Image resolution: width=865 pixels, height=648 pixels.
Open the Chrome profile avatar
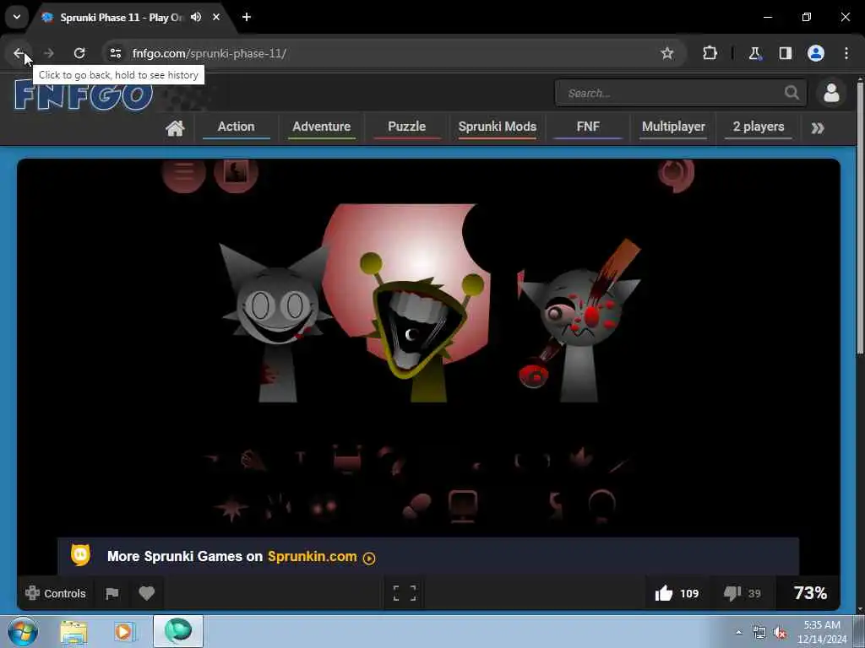(x=816, y=53)
